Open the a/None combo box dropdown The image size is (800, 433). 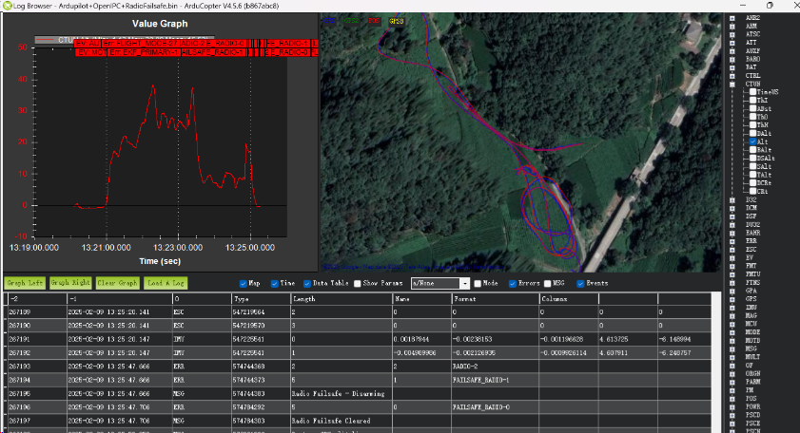point(465,283)
